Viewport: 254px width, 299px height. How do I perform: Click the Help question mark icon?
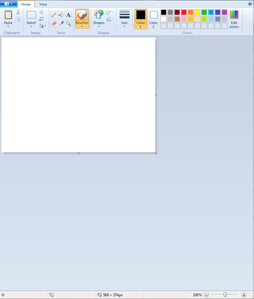tap(250, 4)
